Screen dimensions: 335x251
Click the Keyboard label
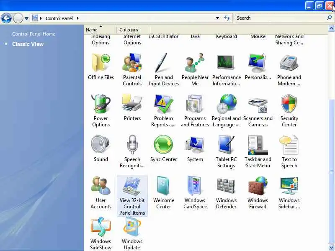click(x=227, y=36)
